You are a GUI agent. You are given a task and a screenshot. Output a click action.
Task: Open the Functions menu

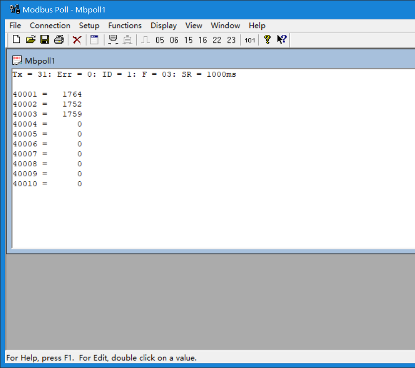click(x=125, y=25)
